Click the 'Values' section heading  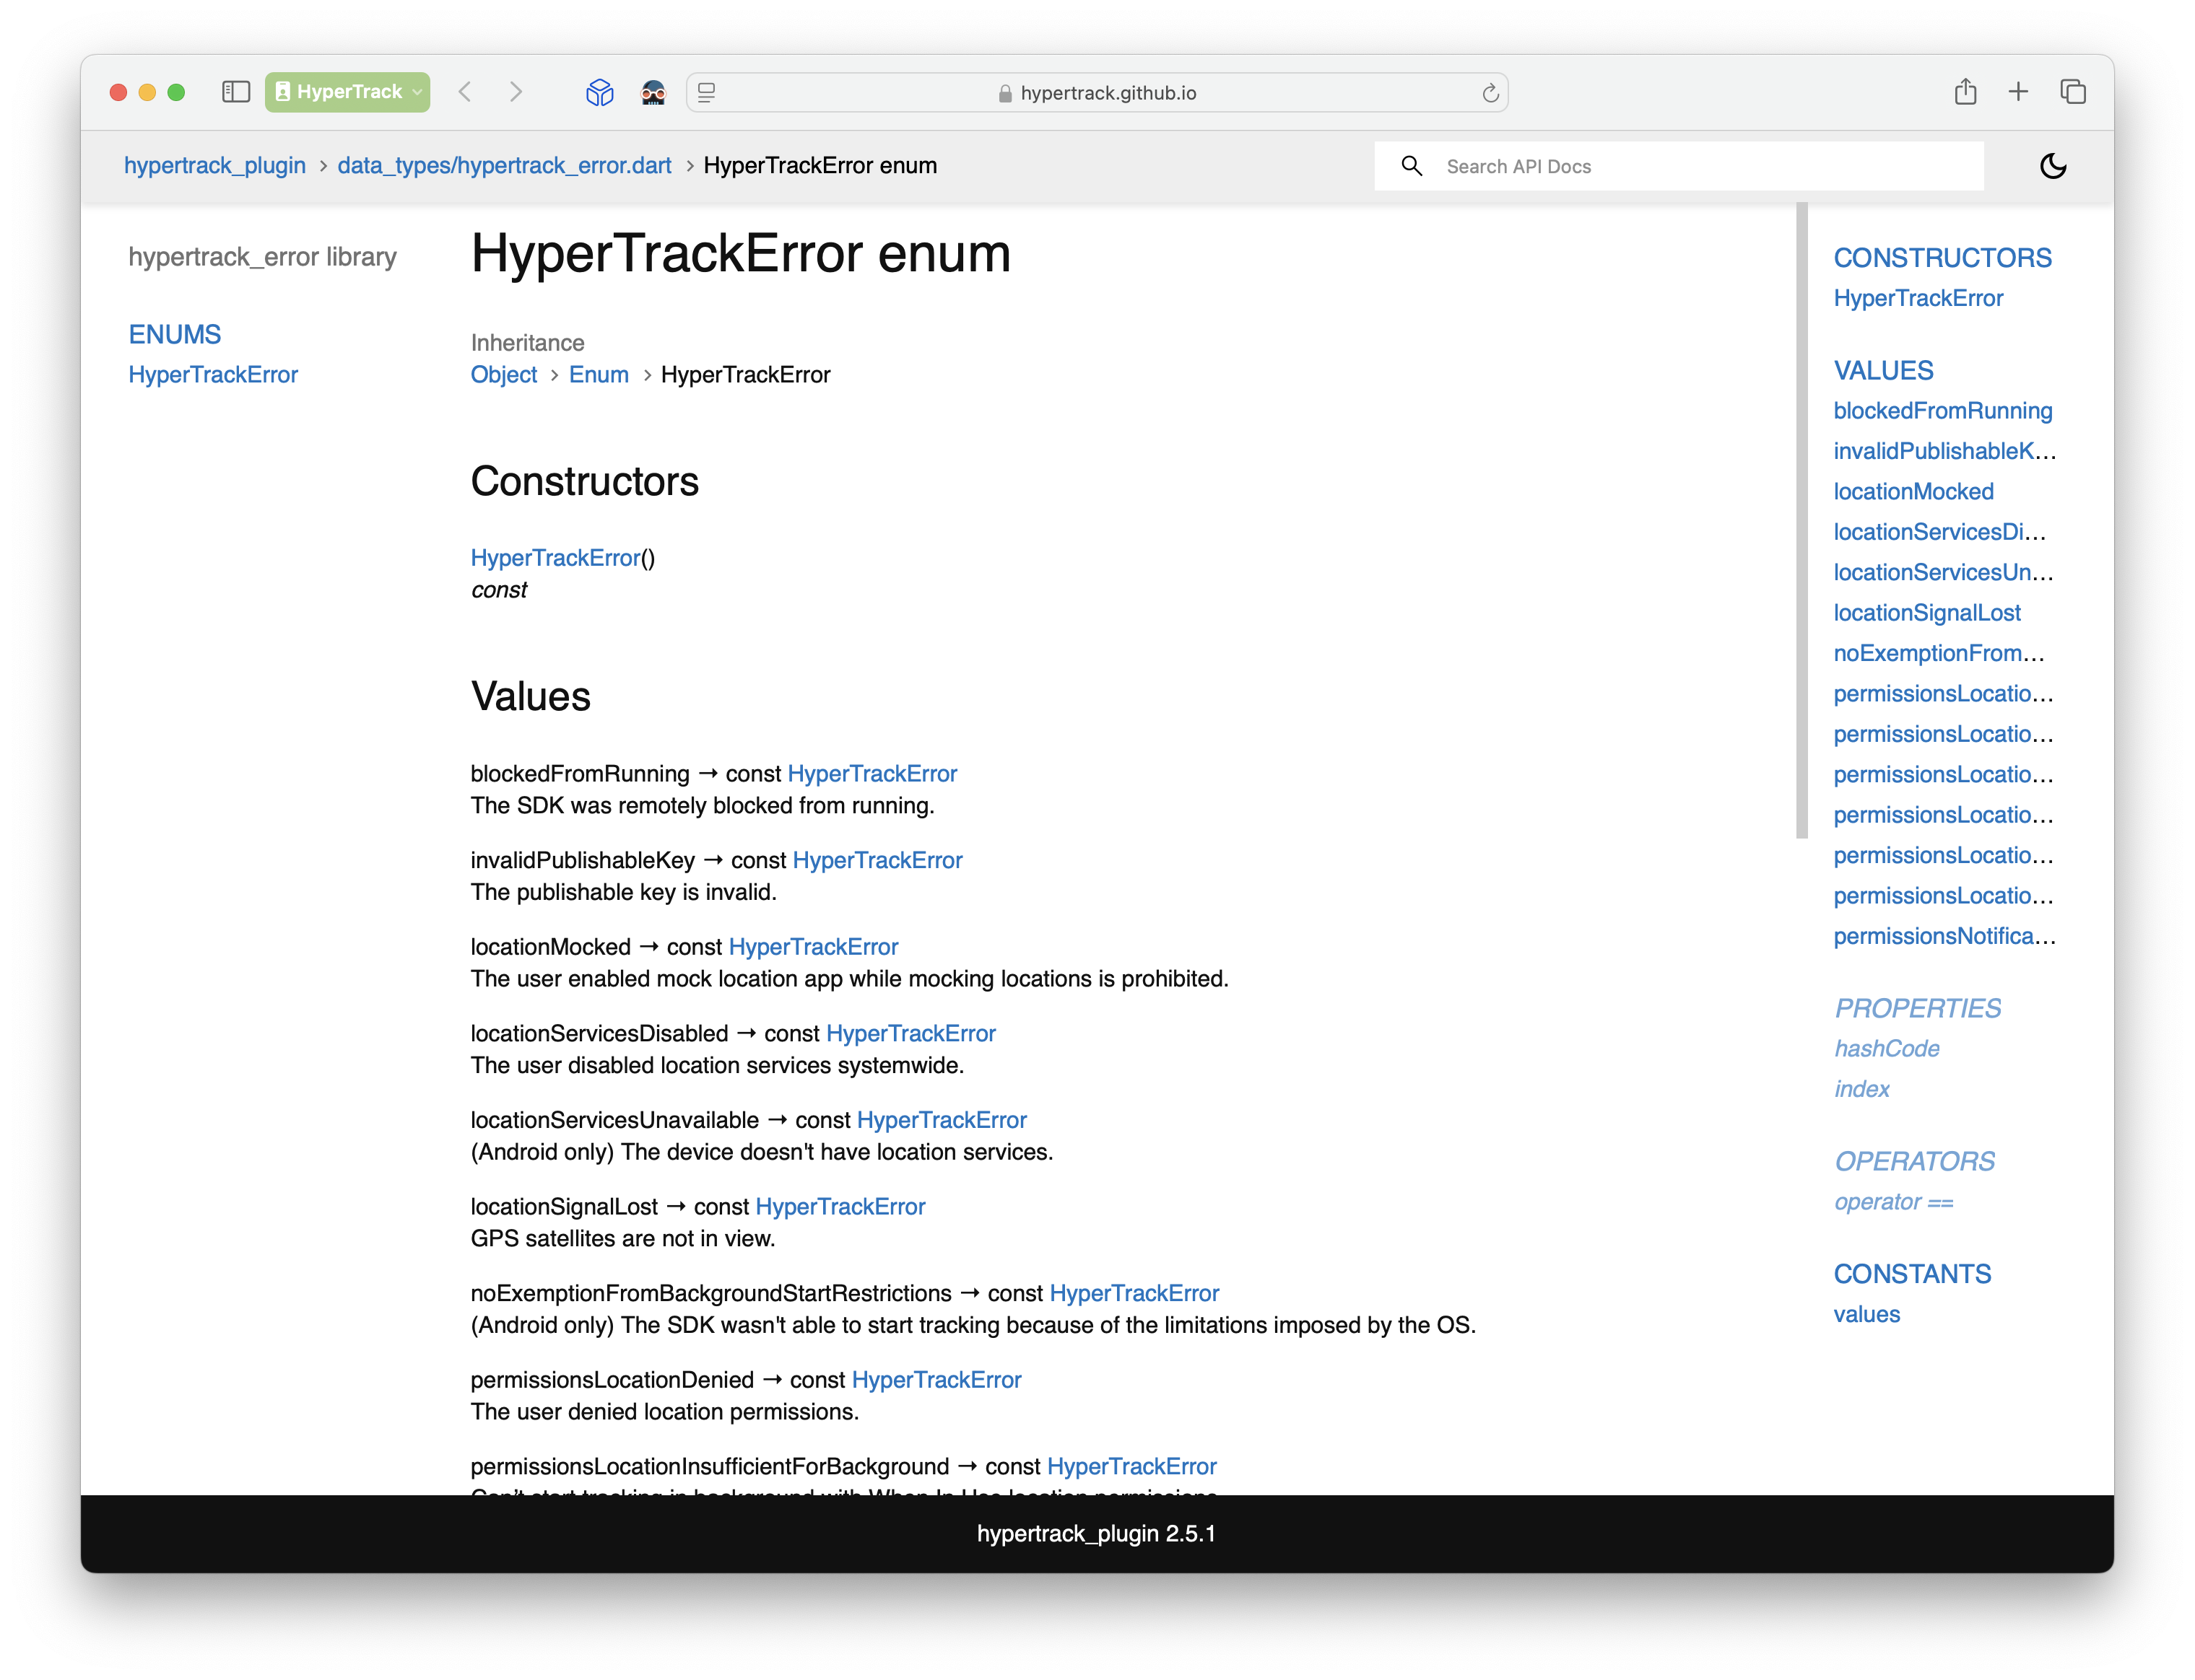pyautogui.click(x=530, y=696)
